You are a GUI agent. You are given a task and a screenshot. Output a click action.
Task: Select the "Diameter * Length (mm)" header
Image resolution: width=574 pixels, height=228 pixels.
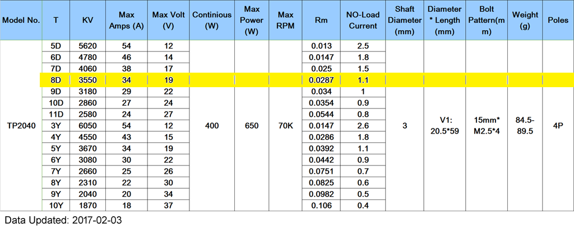pos(445,21)
